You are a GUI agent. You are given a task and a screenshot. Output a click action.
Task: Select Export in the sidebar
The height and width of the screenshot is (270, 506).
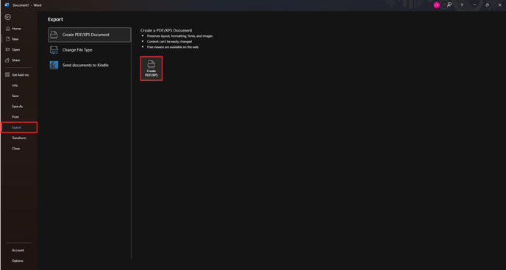click(x=19, y=127)
